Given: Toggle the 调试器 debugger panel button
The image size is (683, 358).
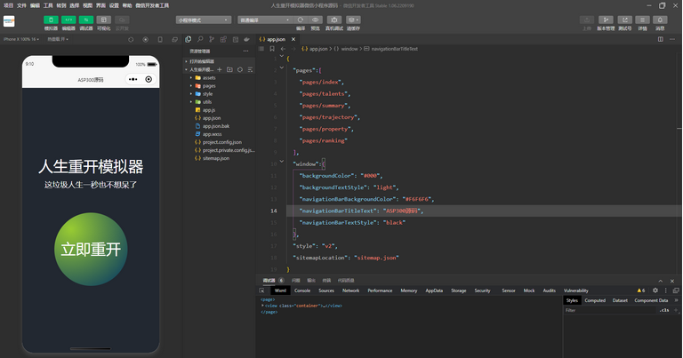Looking at the screenshot, I should point(86,20).
